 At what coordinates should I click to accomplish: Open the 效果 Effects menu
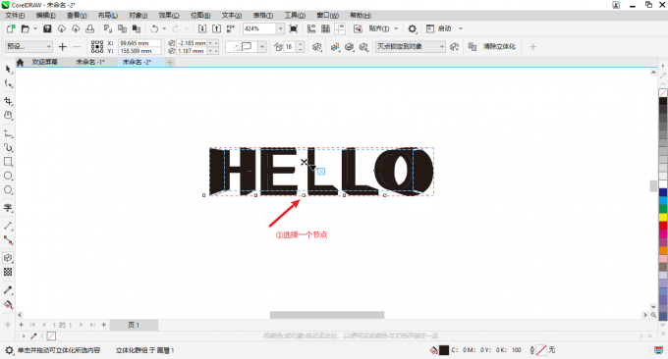169,16
